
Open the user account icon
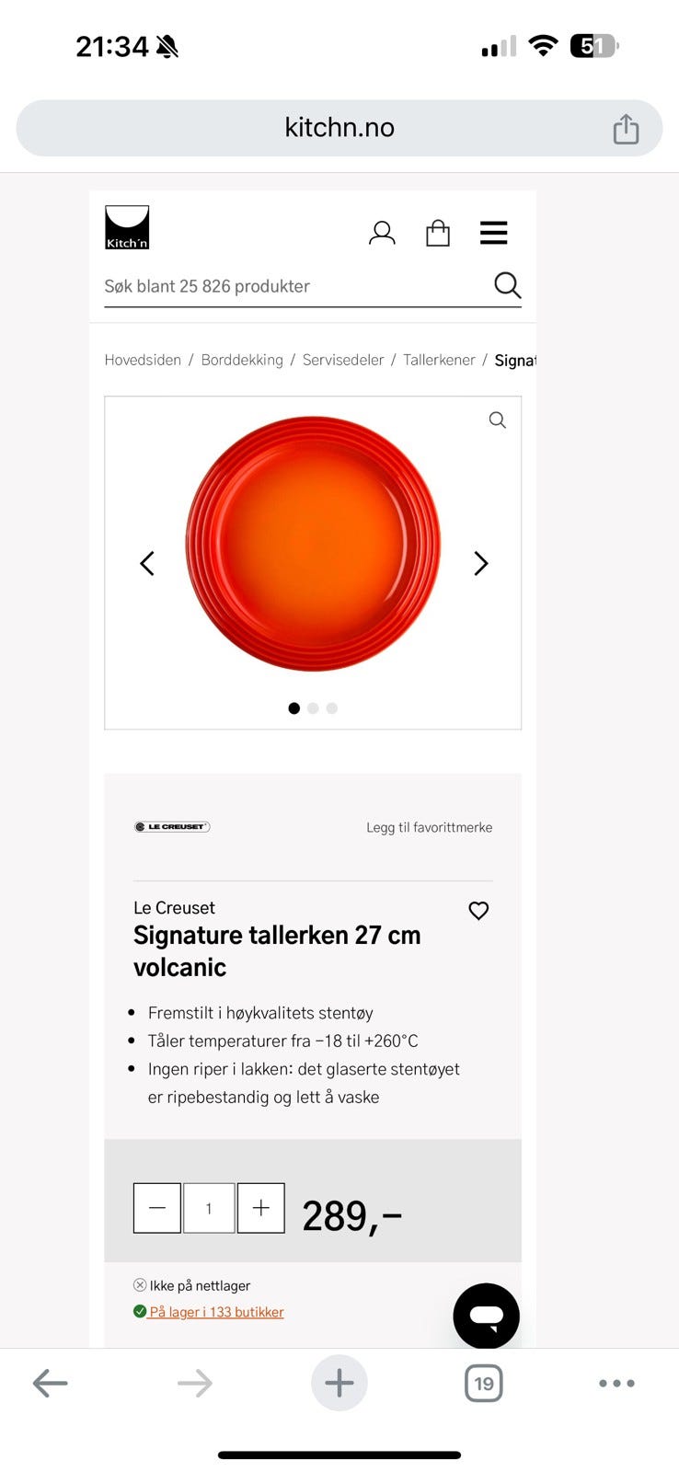[382, 233]
